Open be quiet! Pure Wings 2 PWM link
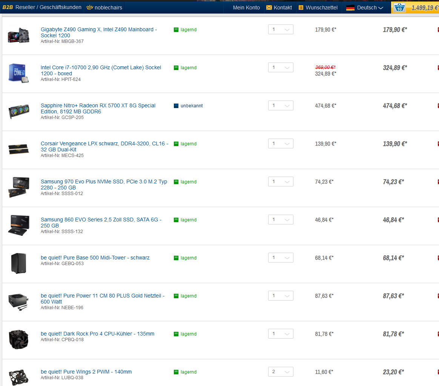 86,371
